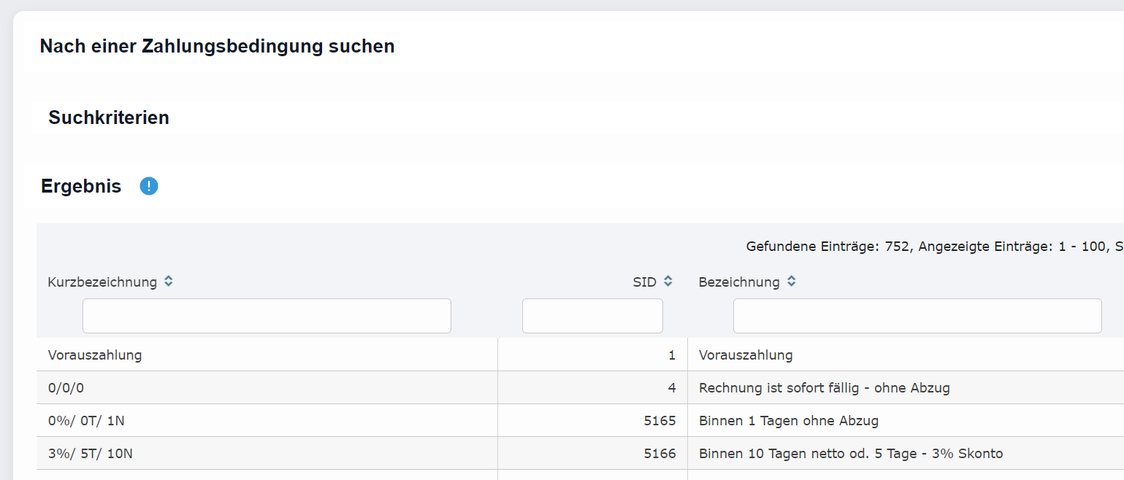This screenshot has height=480, width=1124.
Task: Collapse the Ergebnis section
Action: (80, 186)
